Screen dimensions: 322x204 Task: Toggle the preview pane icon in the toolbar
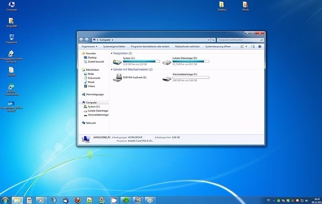253,47
